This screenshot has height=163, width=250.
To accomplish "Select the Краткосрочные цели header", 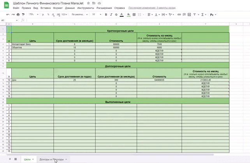I will tap(120, 31).
